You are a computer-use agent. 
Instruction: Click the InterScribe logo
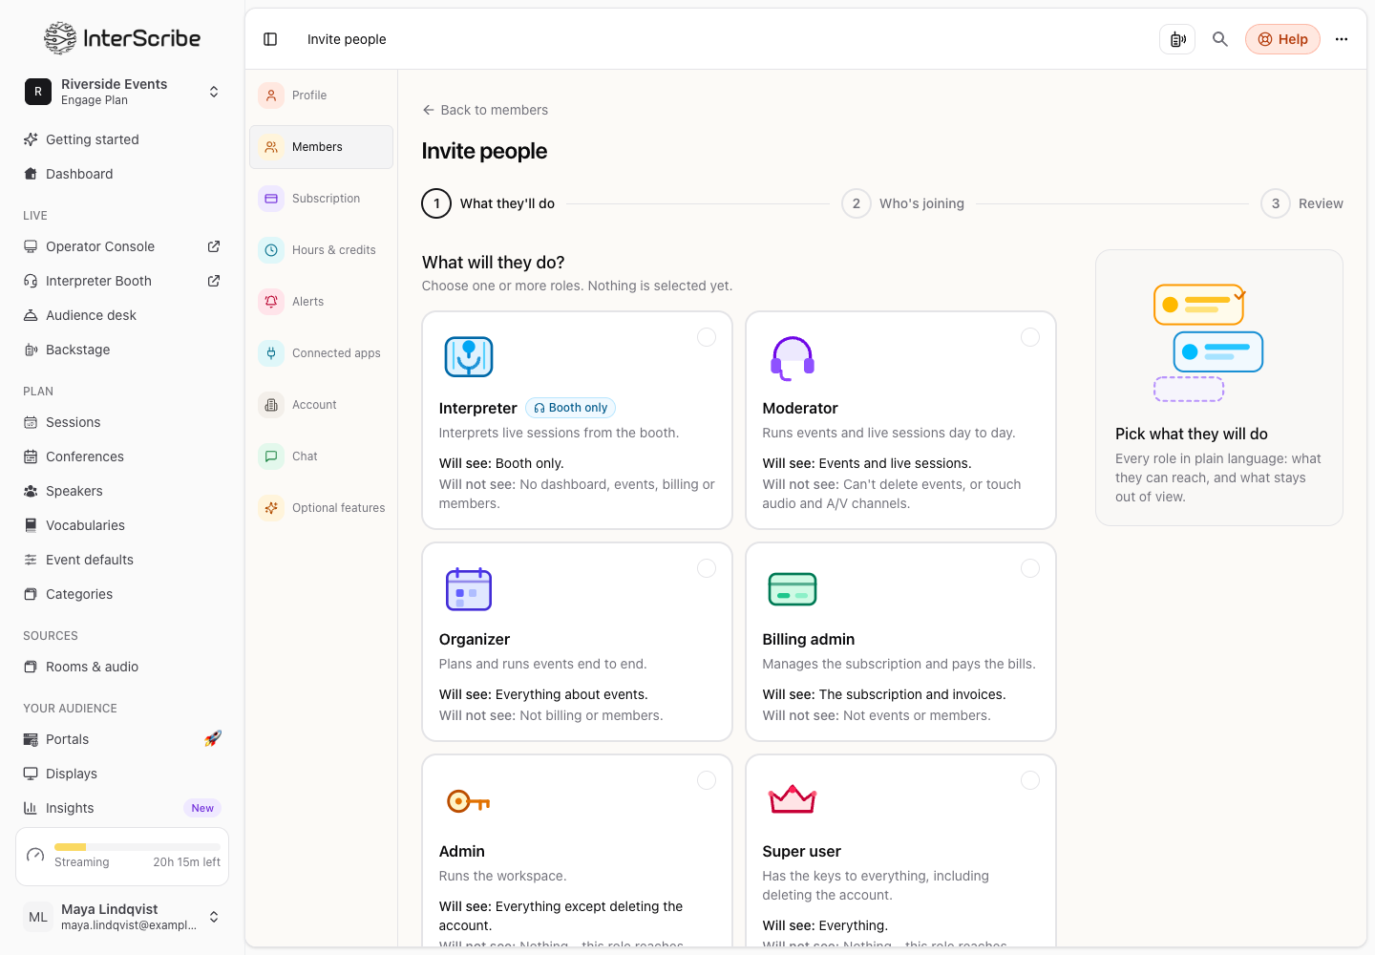coord(122,38)
